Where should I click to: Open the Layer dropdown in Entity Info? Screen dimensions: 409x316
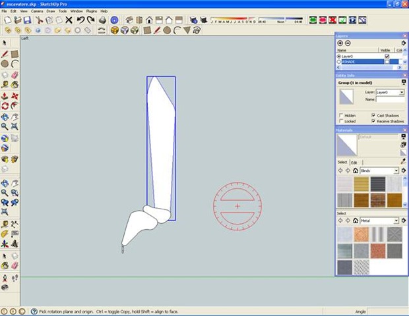[390, 93]
